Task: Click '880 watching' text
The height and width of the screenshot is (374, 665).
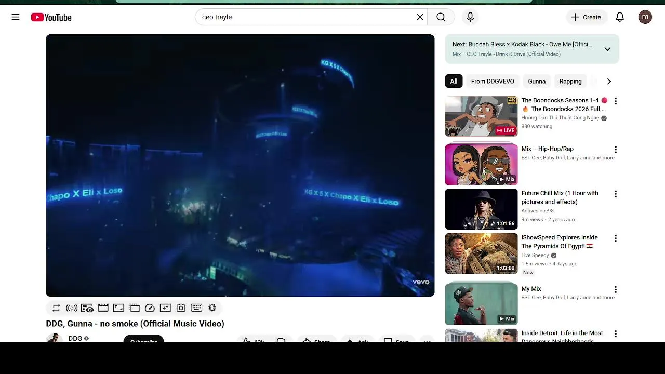Action: pyautogui.click(x=537, y=126)
